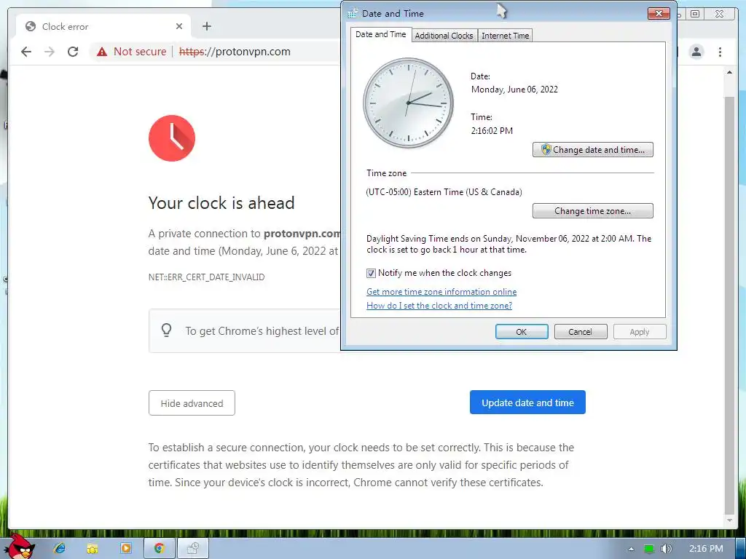
Task: Maximize the Chrome browser window
Action: pyautogui.click(x=695, y=14)
